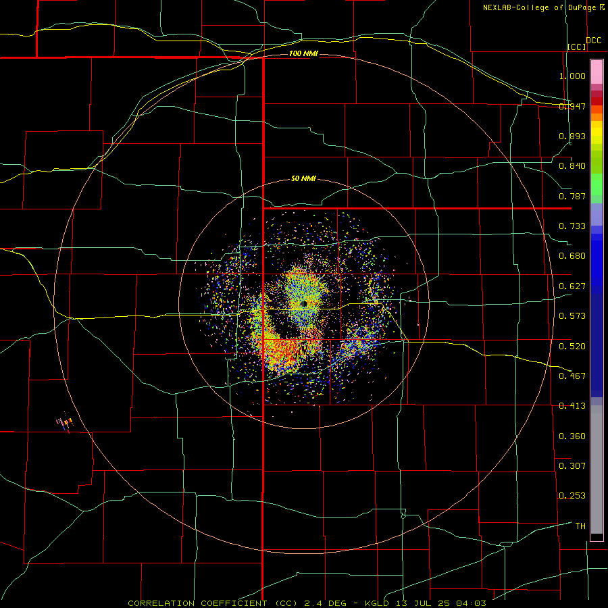Click the 0.520 scale value

coord(572,346)
